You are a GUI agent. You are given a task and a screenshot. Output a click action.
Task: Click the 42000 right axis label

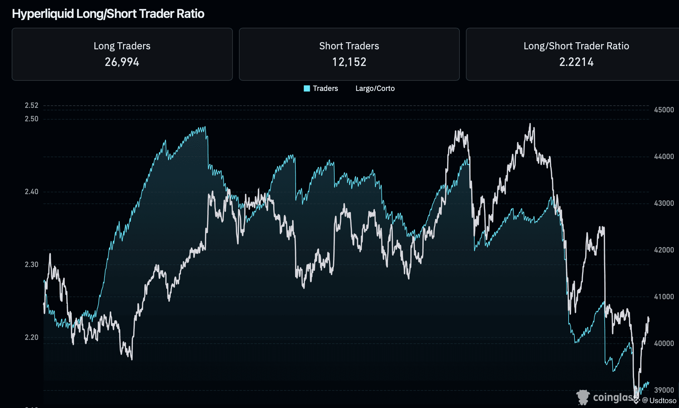pyautogui.click(x=664, y=250)
